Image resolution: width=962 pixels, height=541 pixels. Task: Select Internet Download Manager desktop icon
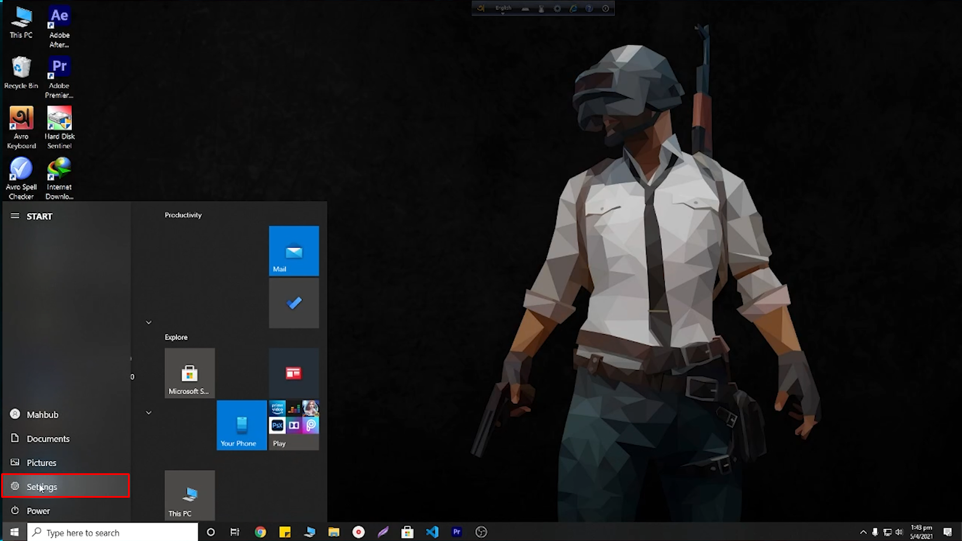(x=59, y=178)
